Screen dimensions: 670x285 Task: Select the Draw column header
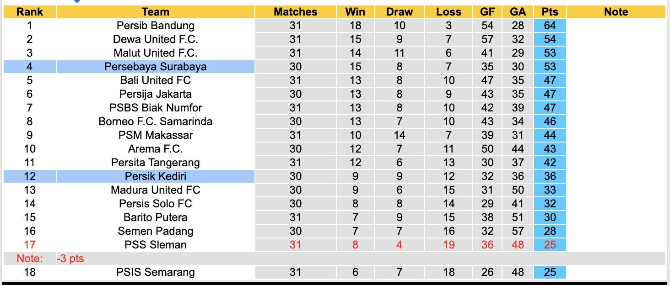[x=399, y=12]
